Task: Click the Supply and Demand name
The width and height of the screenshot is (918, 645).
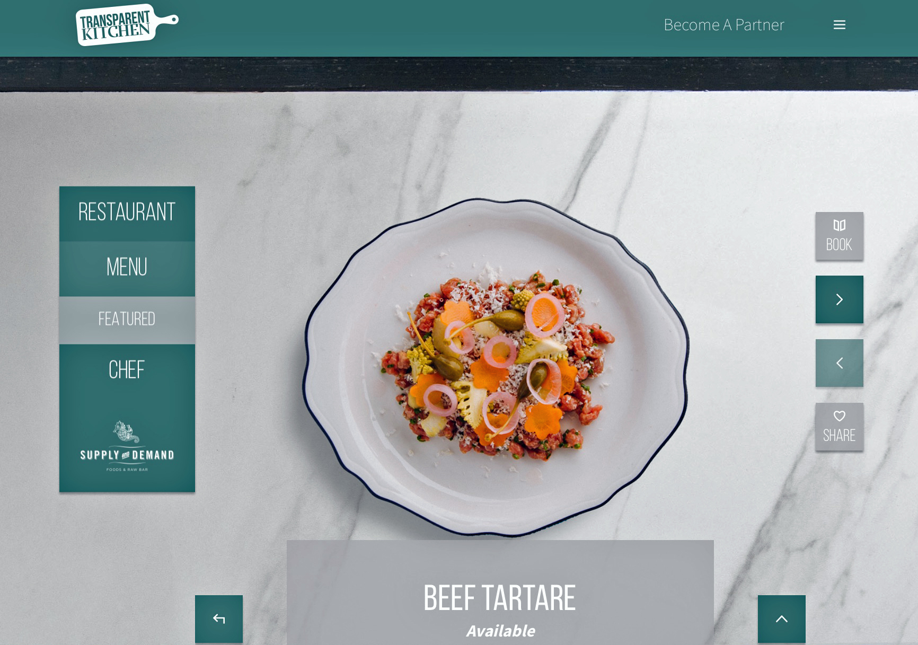Action: click(127, 455)
